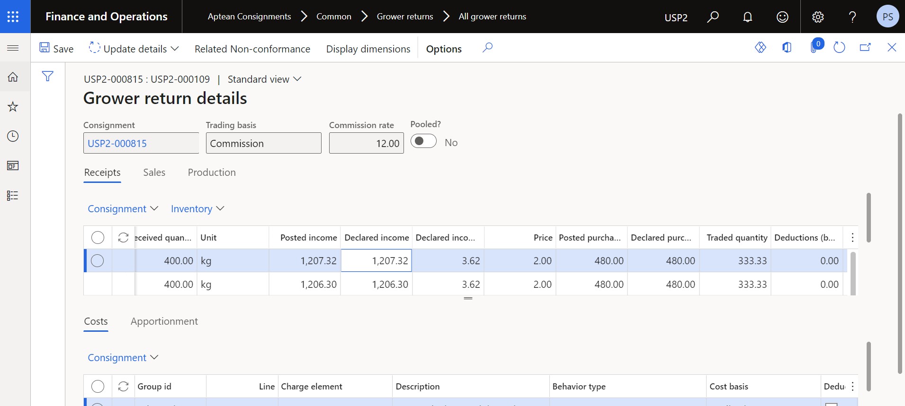Open form in new window icon
This screenshot has height=406, width=905.
tap(865, 47)
